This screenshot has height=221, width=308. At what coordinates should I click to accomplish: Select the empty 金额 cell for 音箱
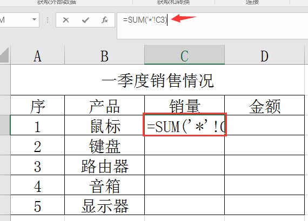pos(265,185)
